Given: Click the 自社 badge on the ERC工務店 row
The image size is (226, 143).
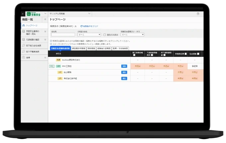Looking at the screenshot, I should pos(52,66).
